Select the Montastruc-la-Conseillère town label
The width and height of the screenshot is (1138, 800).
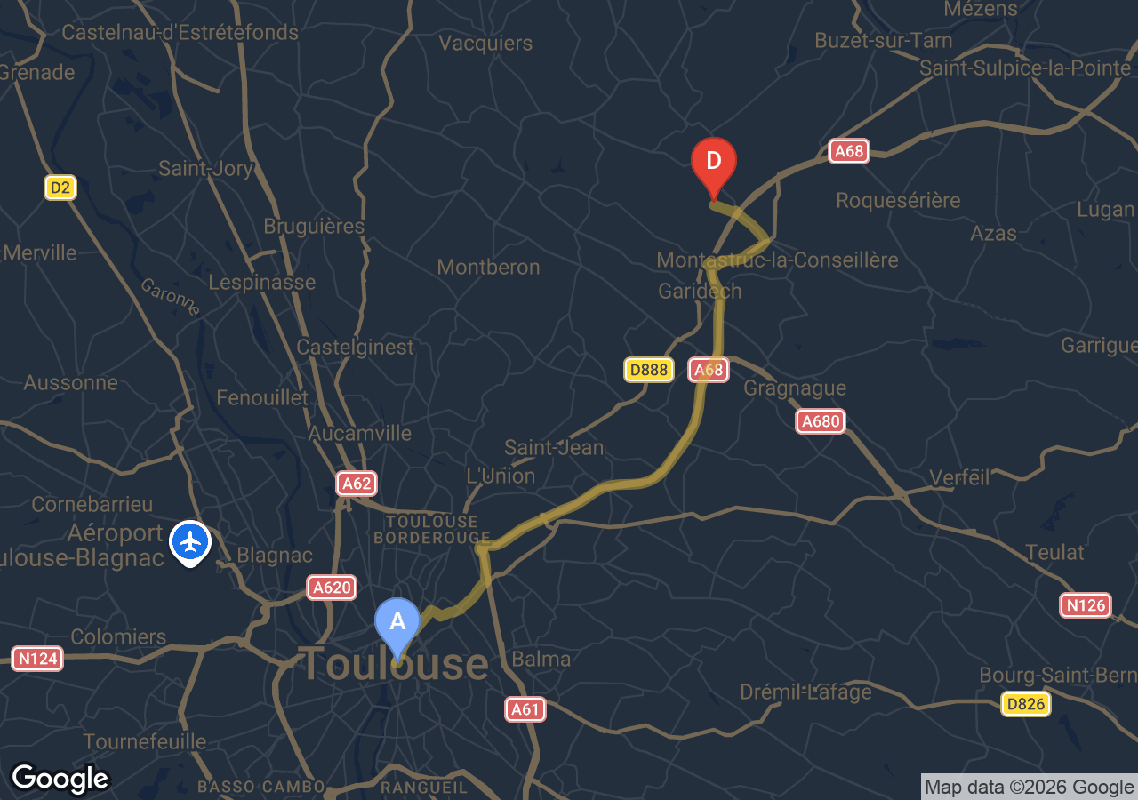[777, 260]
